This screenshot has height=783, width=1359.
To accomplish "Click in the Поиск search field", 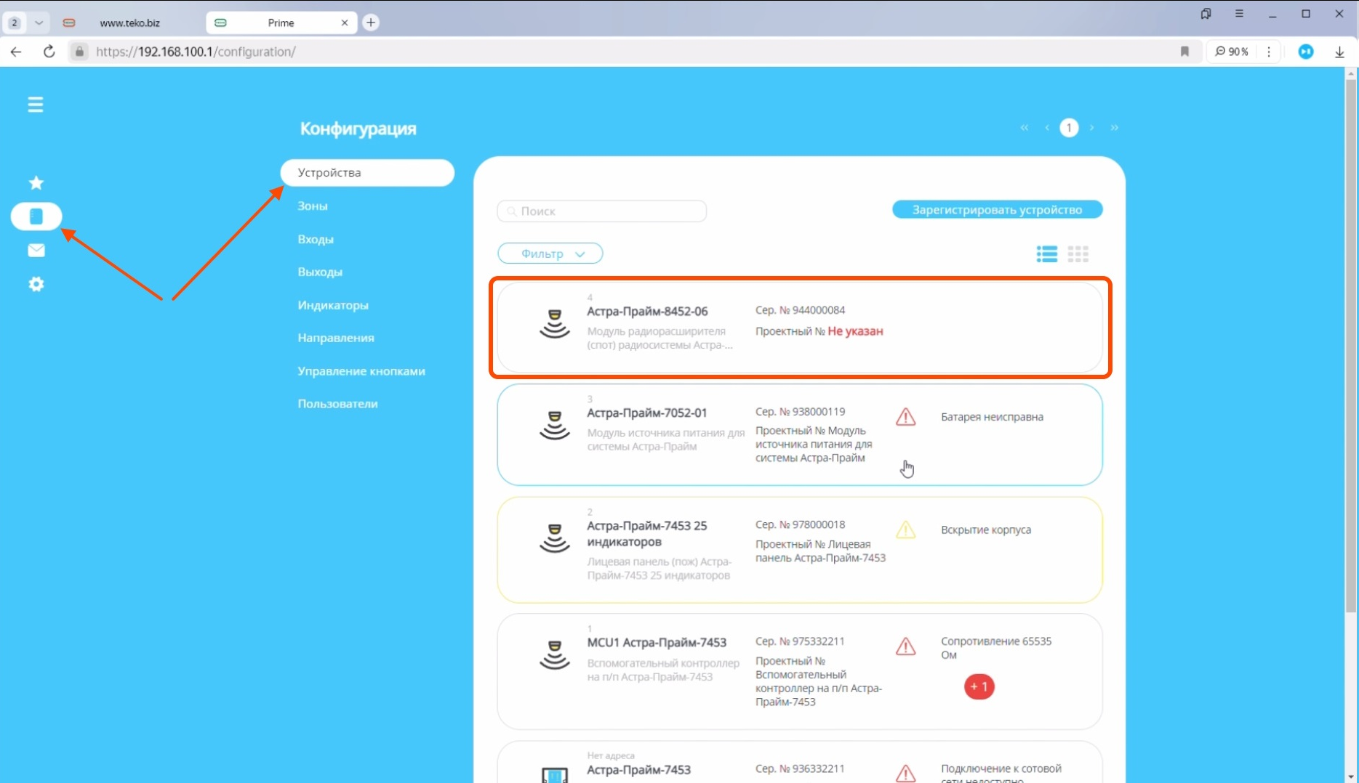I will 602,211.
